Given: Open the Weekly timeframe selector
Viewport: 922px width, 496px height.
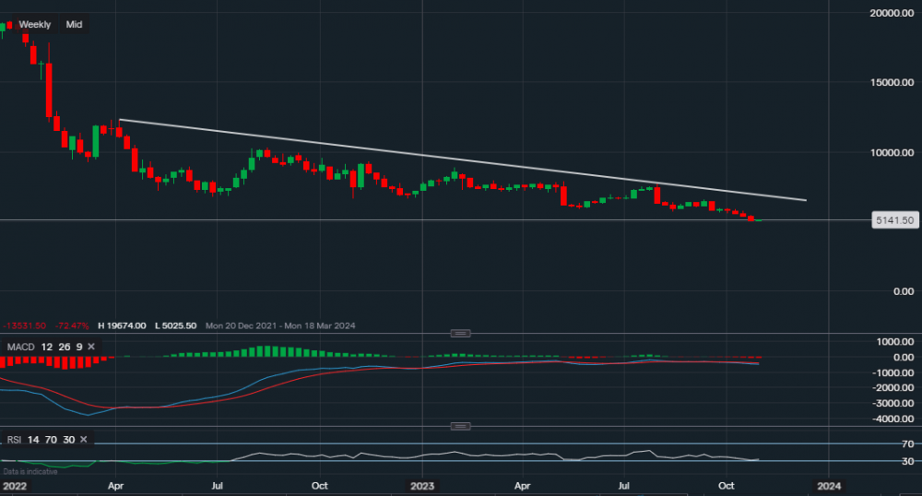Looking at the screenshot, I should 35,25.
